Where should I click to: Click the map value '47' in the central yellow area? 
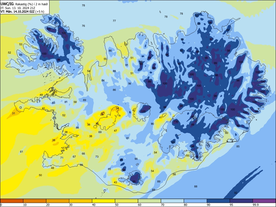tap(115, 131)
